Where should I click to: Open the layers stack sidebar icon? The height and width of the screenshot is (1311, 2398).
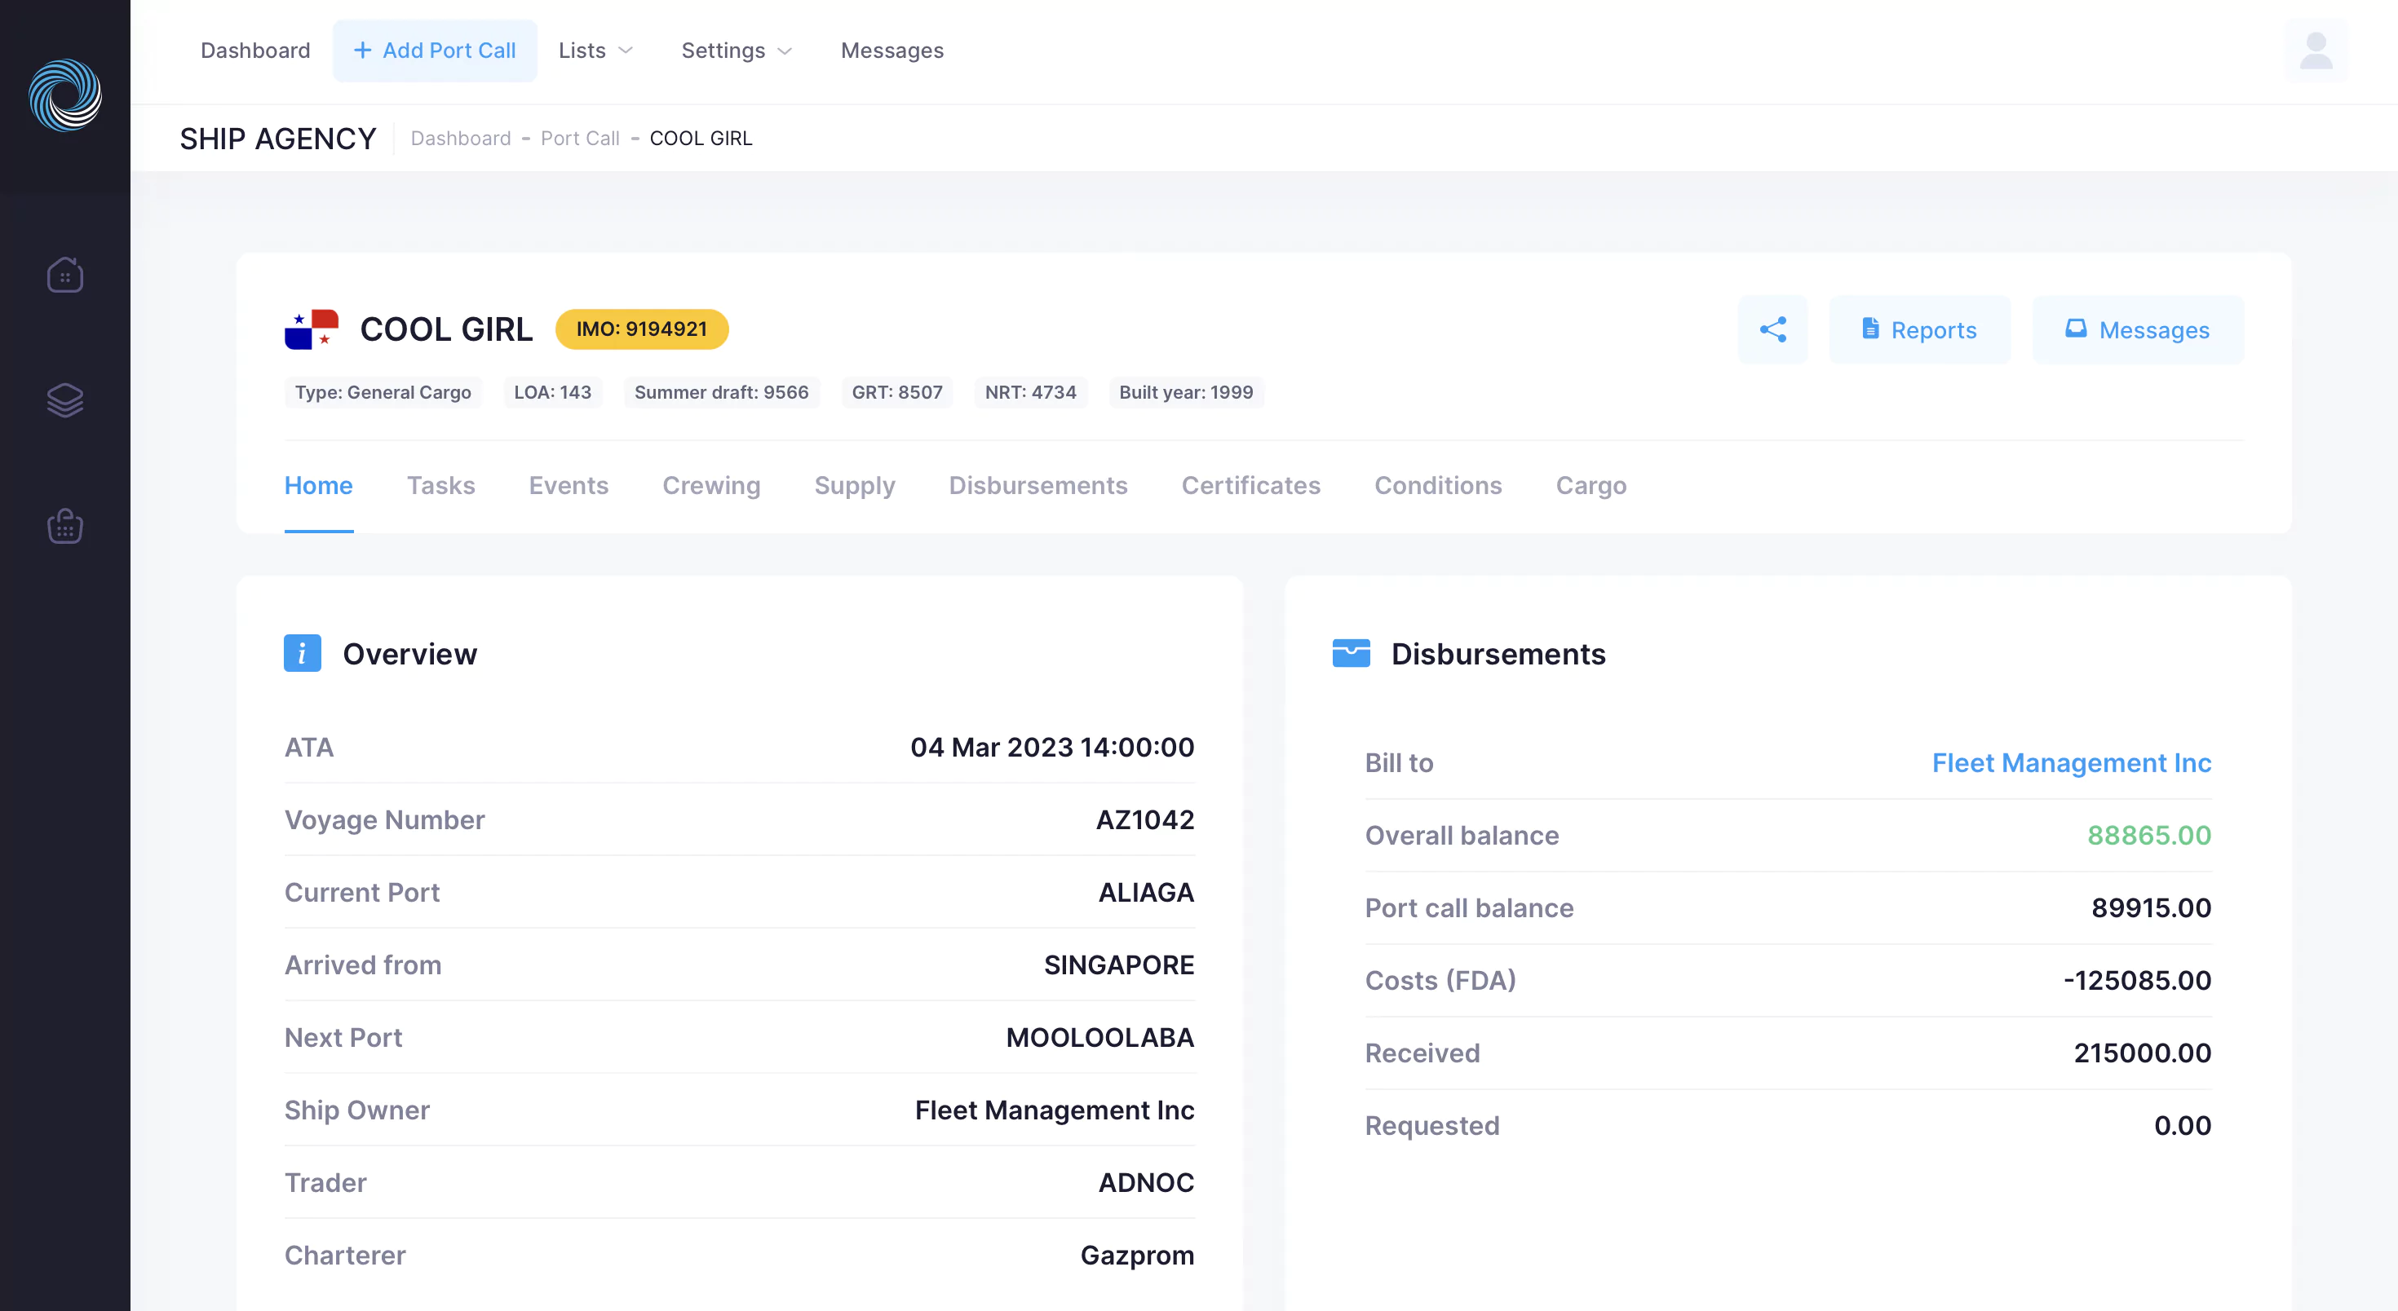point(65,400)
